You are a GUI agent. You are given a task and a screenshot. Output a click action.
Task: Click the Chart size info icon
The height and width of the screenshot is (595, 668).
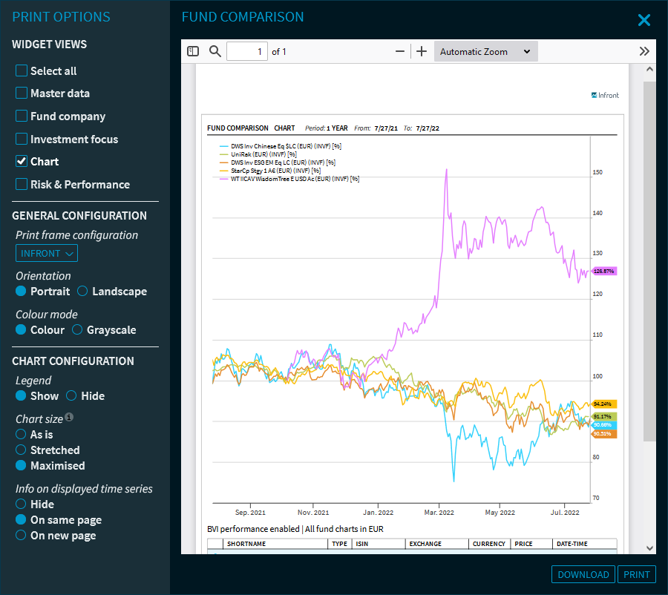(69, 417)
